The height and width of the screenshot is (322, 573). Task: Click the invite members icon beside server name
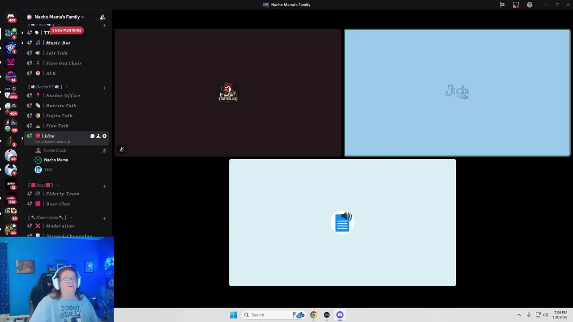(103, 17)
